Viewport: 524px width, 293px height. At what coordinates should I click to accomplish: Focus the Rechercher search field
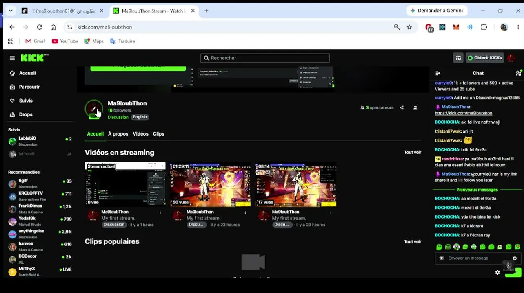click(x=265, y=58)
